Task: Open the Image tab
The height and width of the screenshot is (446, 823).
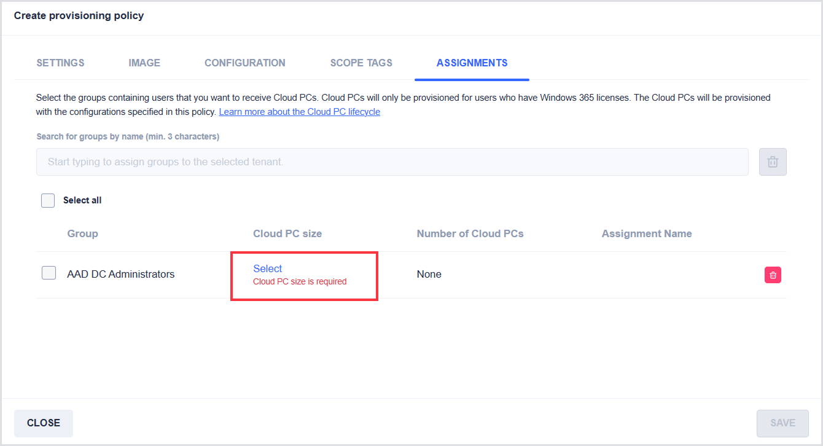Action: (144, 63)
